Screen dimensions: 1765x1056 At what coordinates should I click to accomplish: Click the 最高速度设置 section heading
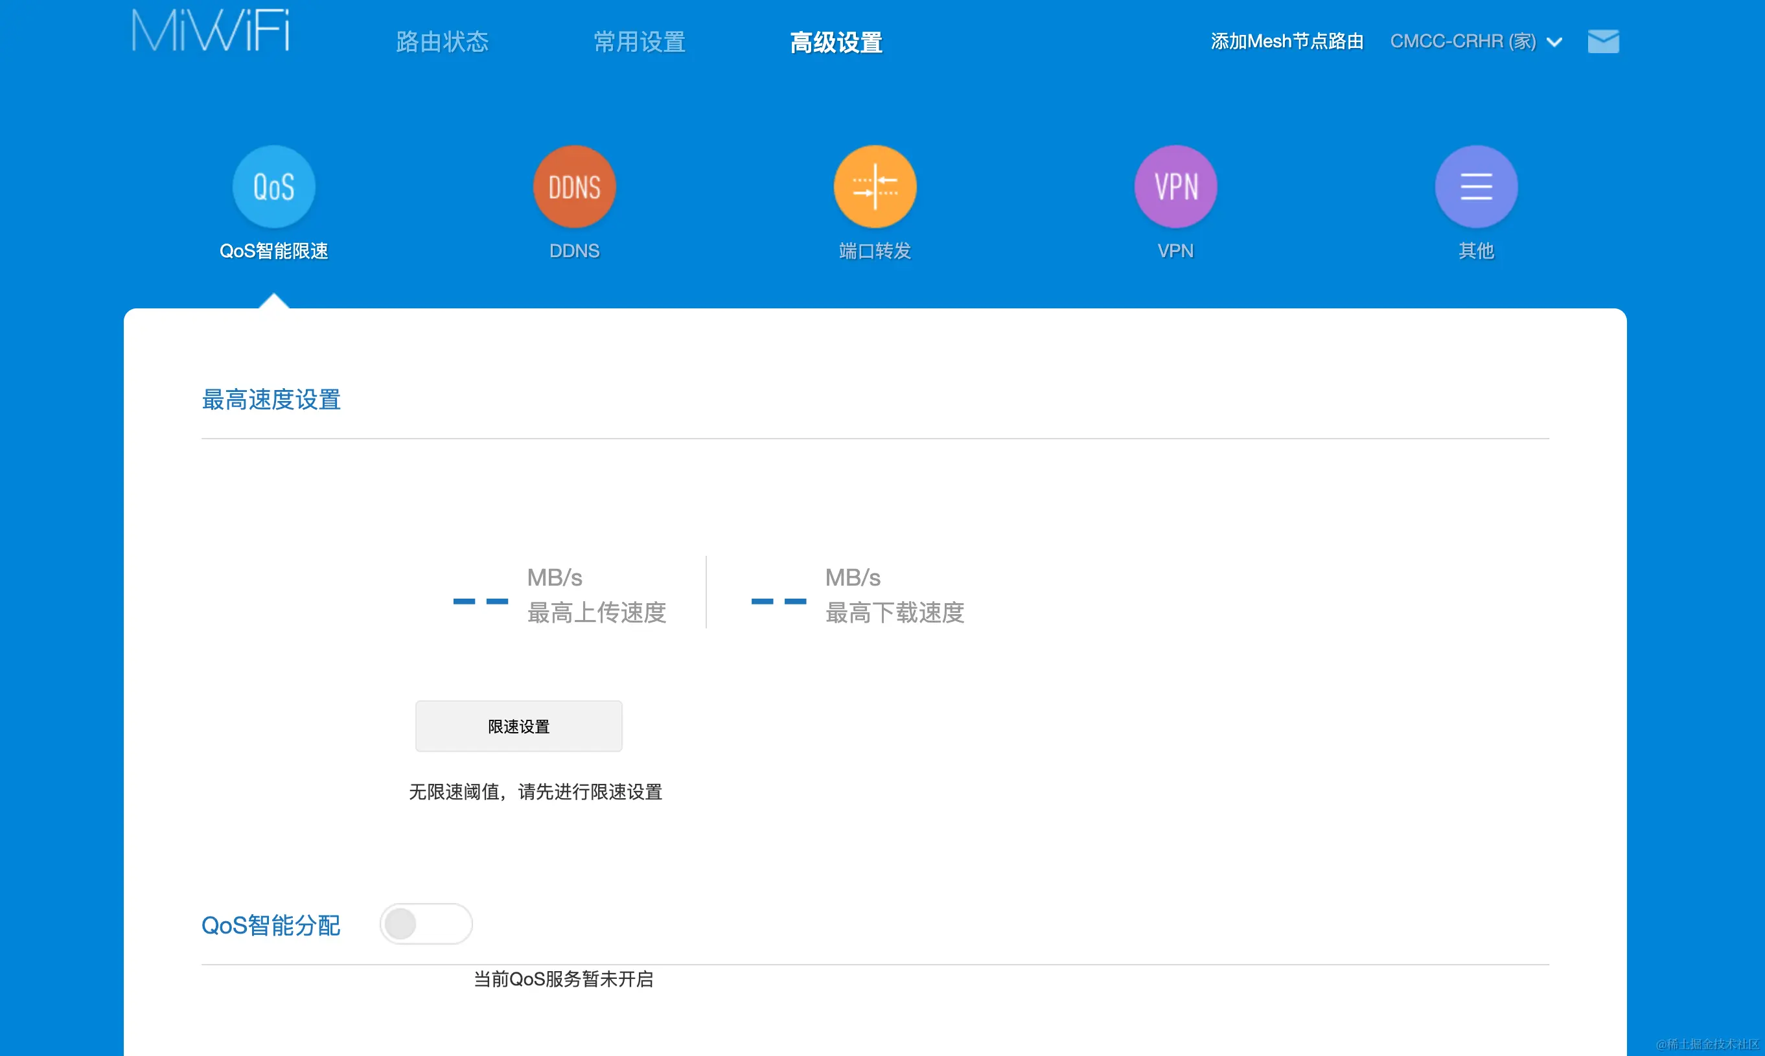[x=271, y=399]
